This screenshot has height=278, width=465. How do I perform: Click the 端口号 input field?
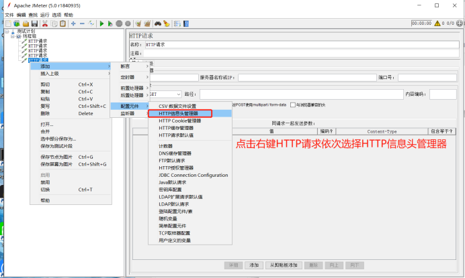(427, 78)
